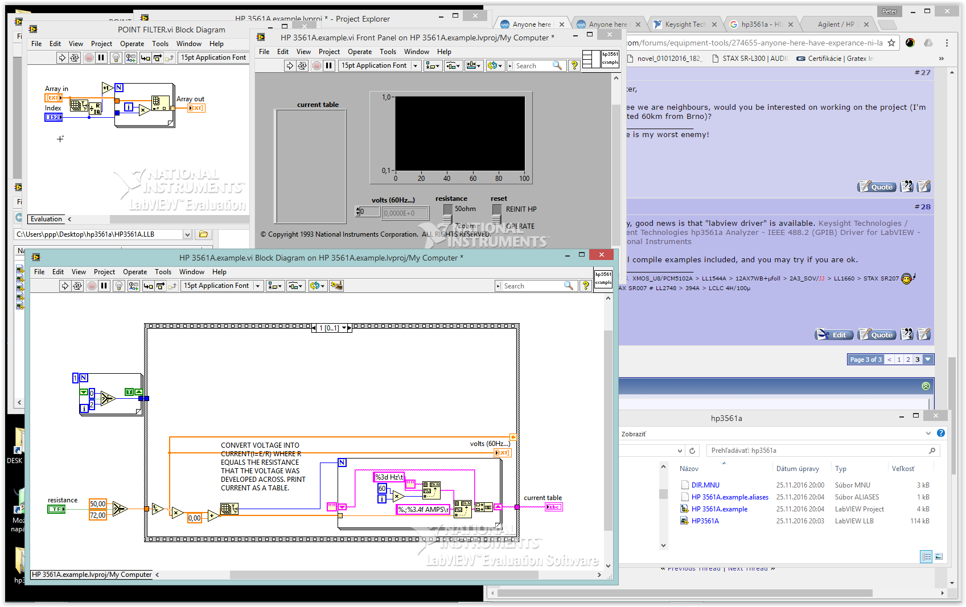The image size is (966, 607).
Task: Open HP 3561A.example.aliases file in explorer
Action: pyautogui.click(x=730, y=497)
